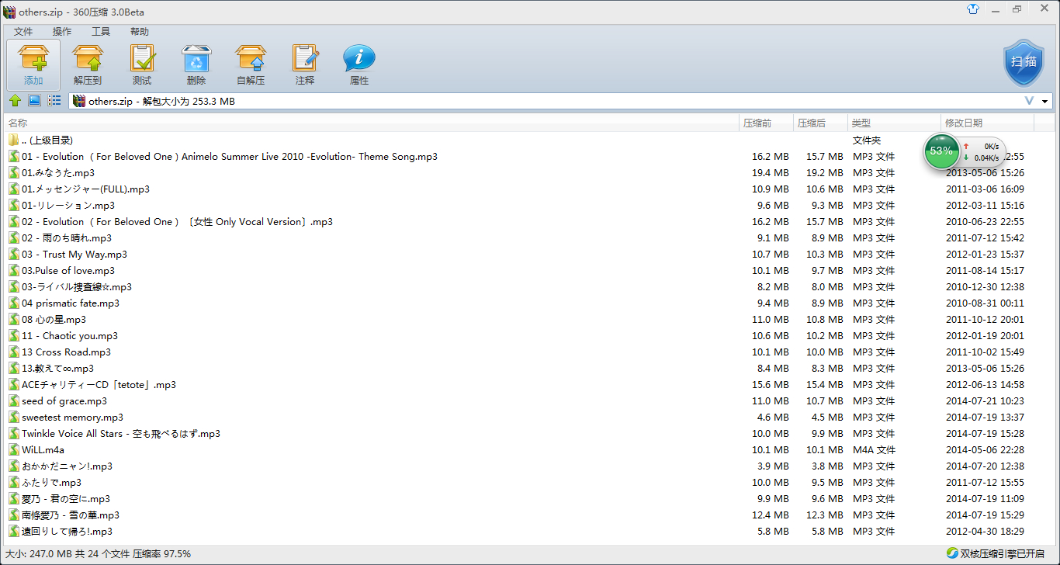Select 女性 Only Vocal Version file
Viewport: 1060px width, 565px height.
[178, 222]
